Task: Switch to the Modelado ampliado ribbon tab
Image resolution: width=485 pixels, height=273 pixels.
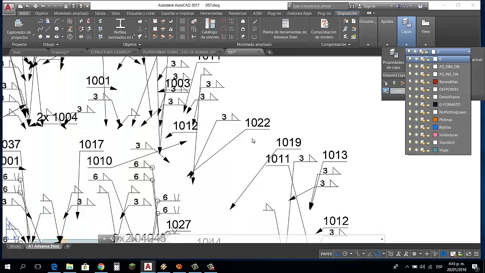Action: (71, 13)
